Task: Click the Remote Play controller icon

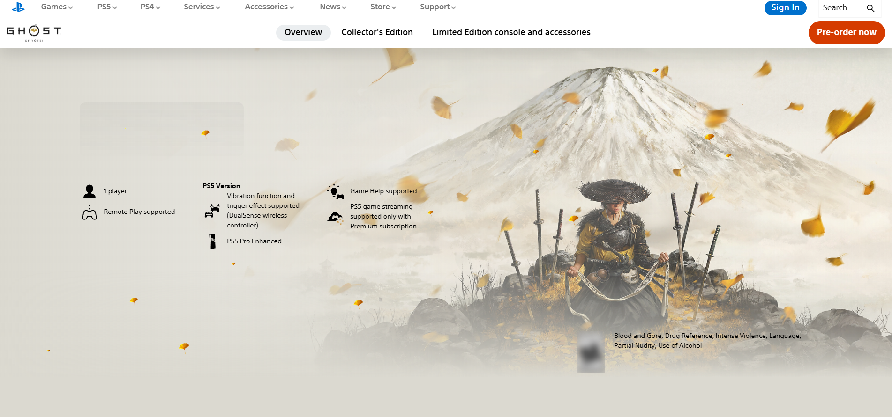Action: coord(90,212)
